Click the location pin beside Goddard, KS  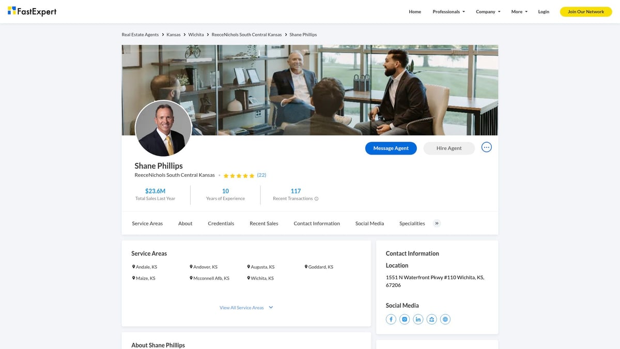[x=306, y=267]
